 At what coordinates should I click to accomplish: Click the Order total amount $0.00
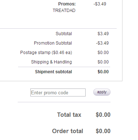103,131
